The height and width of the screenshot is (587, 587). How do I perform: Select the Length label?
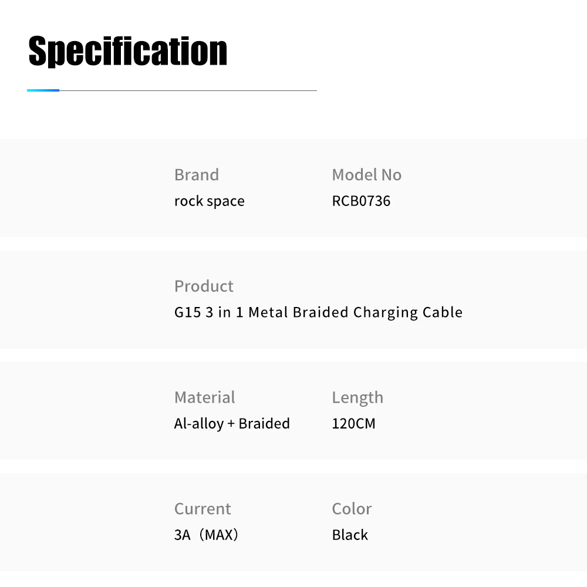[357, 397]
